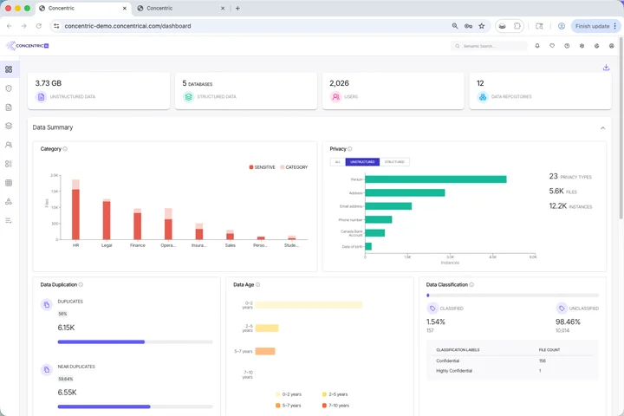This screenshot has height=416, width=624.
Task: Click the notifications bell icon
Action: pyautogui.click(x=537, y=46)
